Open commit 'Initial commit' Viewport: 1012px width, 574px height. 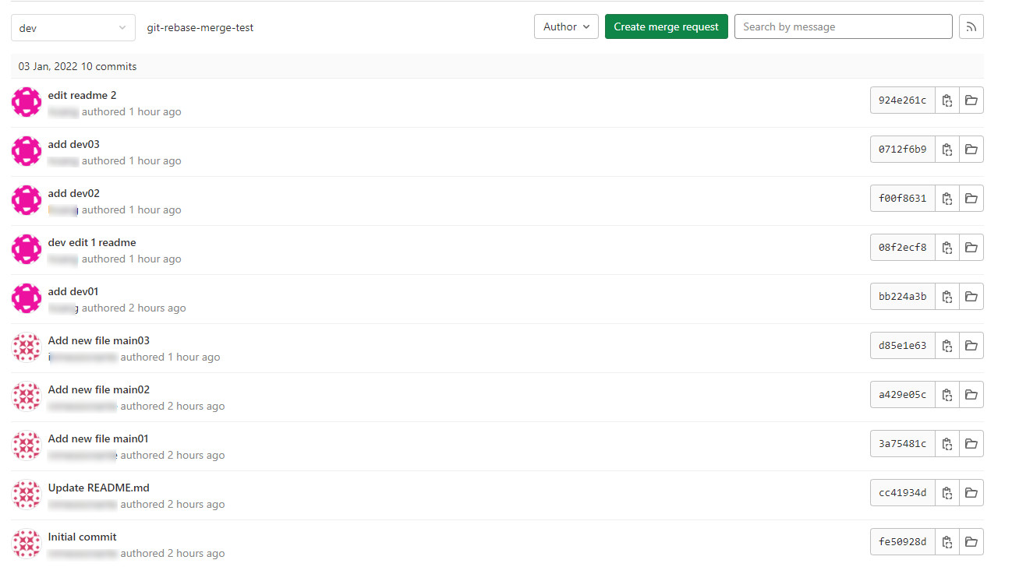83,537
